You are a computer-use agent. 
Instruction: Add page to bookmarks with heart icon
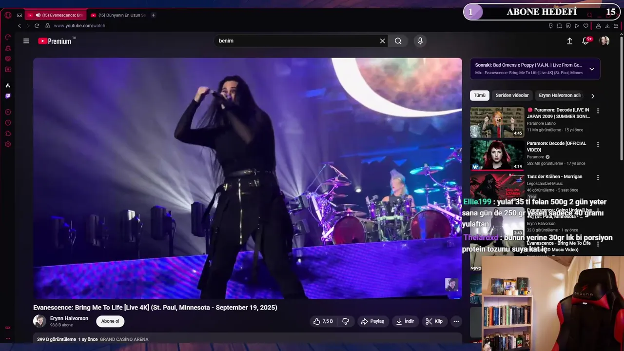[585, 26]
